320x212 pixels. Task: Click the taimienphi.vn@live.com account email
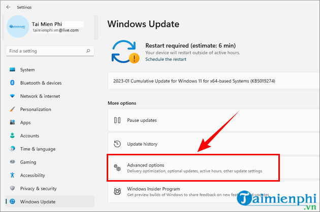(56, 30)
